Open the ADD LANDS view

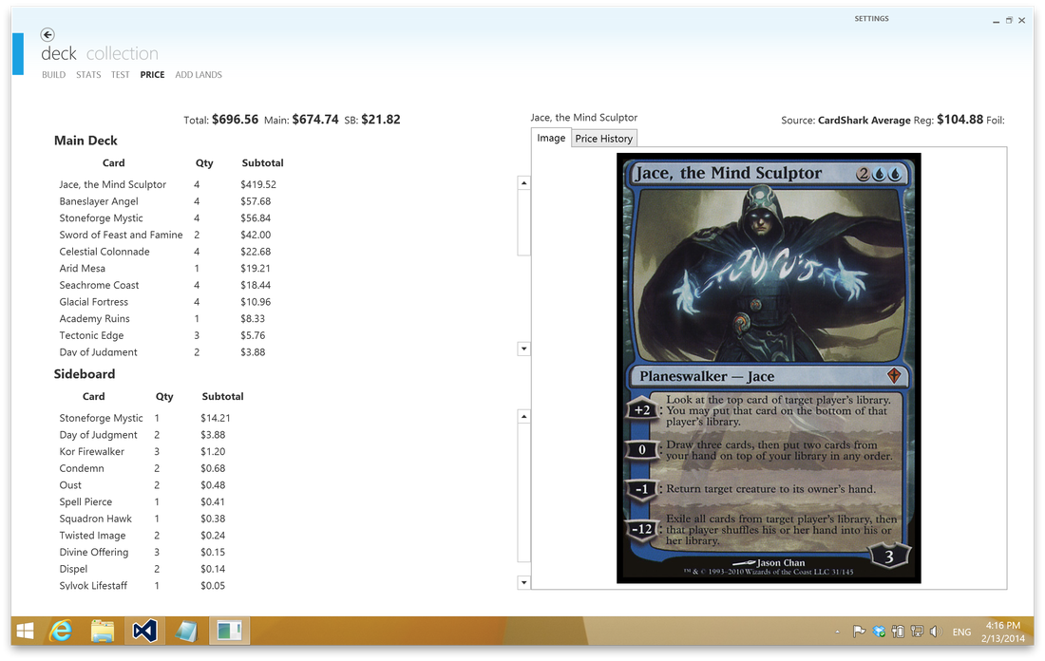[199, 74]
